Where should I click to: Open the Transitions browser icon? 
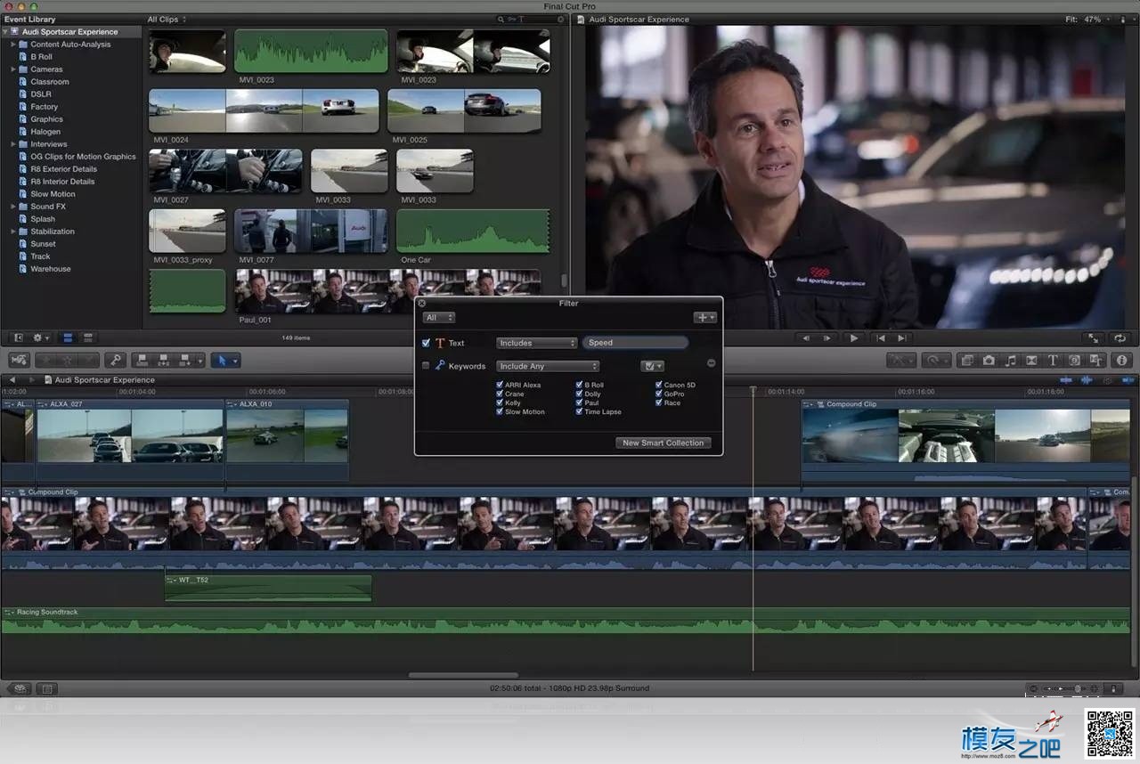point(1031,361)
